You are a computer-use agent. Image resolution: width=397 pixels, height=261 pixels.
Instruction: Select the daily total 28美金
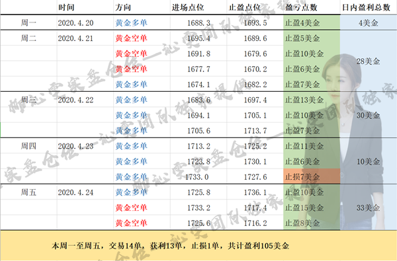(x=368, y=61)
